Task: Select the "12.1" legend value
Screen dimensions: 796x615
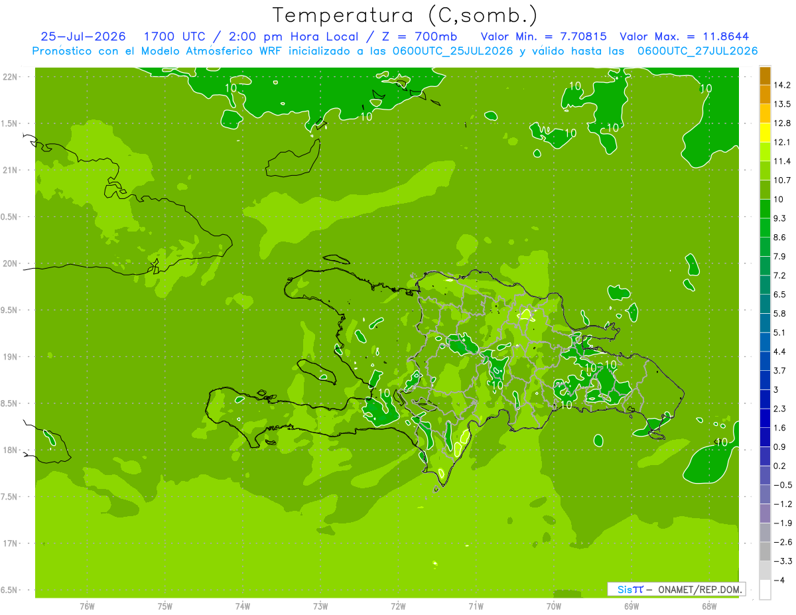Action: 782,142
